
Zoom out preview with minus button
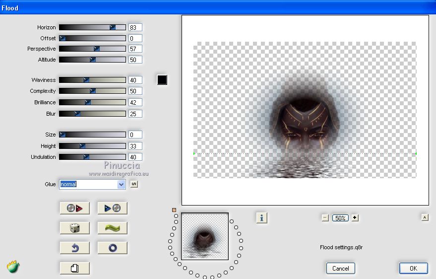pyautogui.click(x=325, y=217)
